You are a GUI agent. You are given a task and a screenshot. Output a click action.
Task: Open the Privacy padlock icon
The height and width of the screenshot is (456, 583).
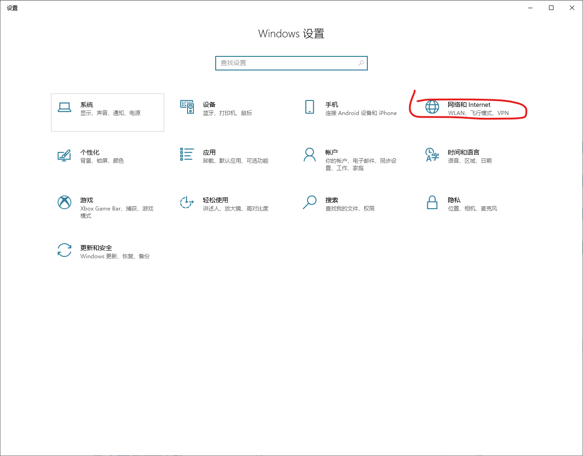[x=432, y=202]
